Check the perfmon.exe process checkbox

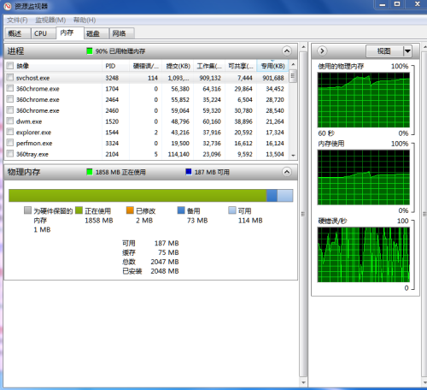10,143
